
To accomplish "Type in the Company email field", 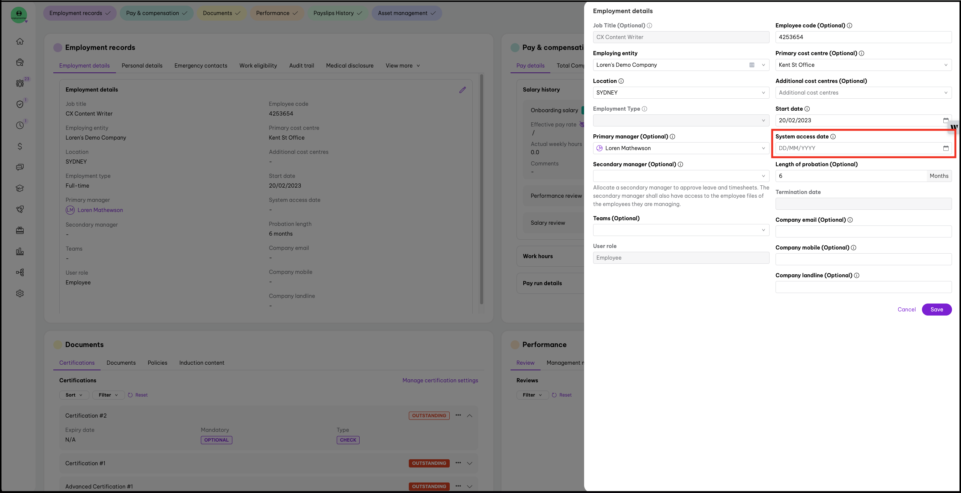I will pos(863,231).
